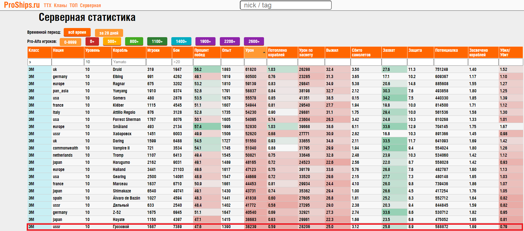The image size is (524, 231).
Task: Sort table by Класс column
Action: click(x=39, y=52)
